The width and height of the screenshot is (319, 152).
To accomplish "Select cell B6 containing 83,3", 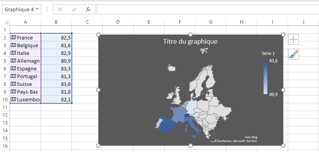I will tap(56, 68).
